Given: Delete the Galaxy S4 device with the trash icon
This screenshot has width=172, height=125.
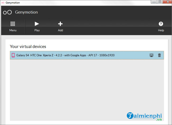Looking at the screenshot, I should pos(159,55).
